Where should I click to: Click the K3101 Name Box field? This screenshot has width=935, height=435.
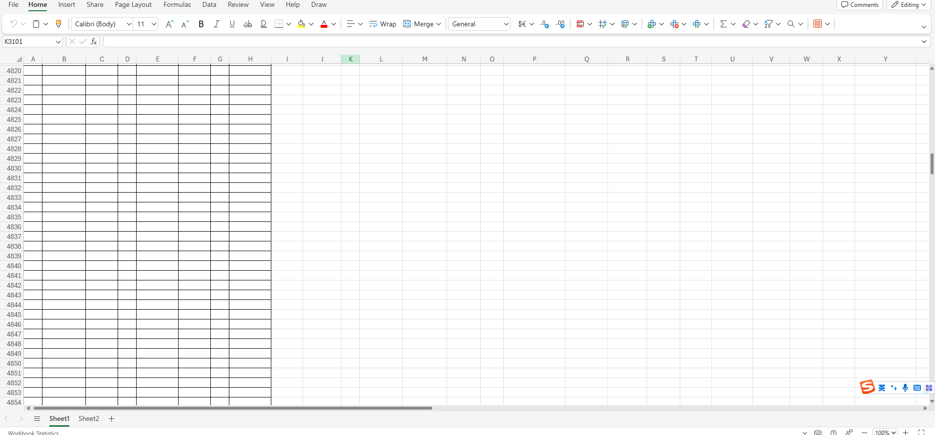(x=28, y=41)
